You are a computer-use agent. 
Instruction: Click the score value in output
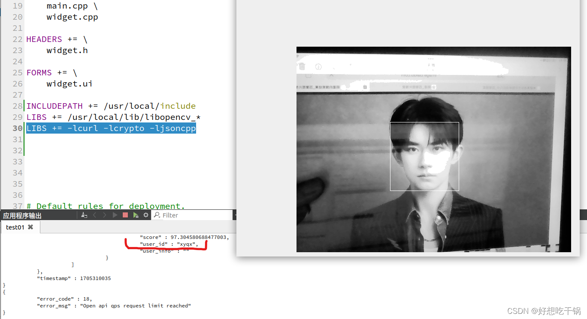click(200, 237)
